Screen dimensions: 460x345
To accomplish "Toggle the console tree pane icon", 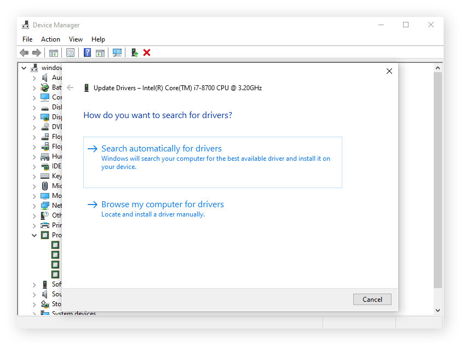I will tap(54, 52).
